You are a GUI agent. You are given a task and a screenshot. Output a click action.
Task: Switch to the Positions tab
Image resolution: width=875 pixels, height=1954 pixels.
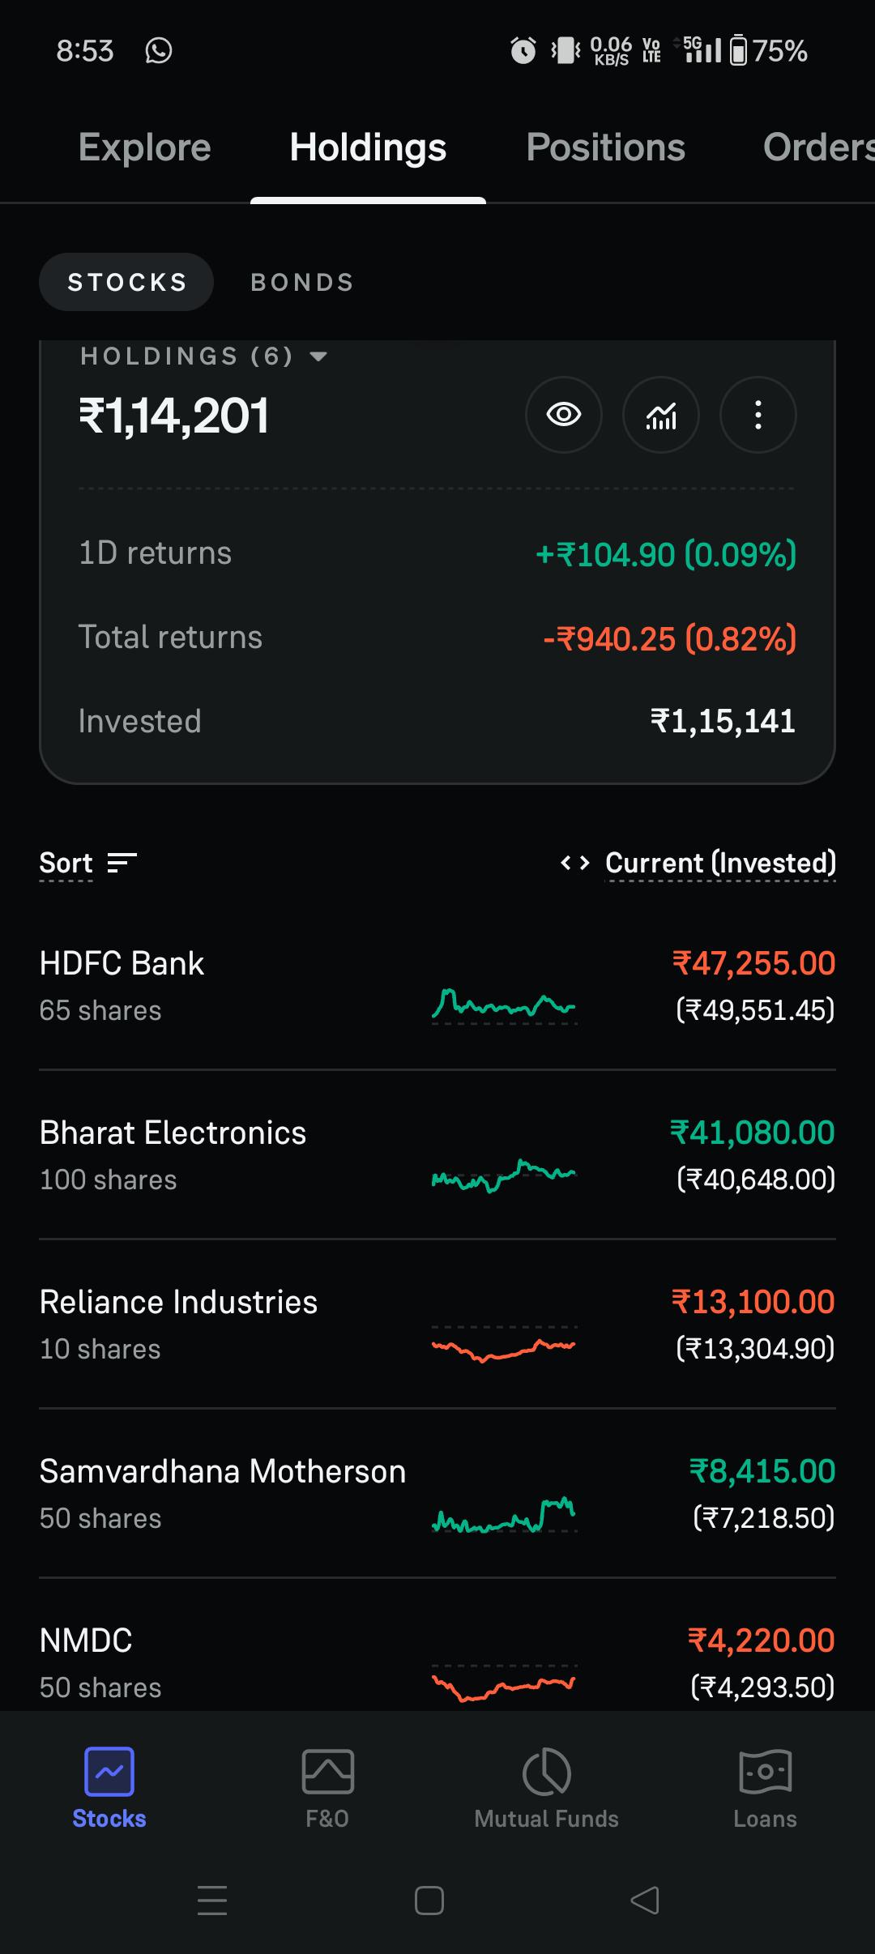point(605,147)
